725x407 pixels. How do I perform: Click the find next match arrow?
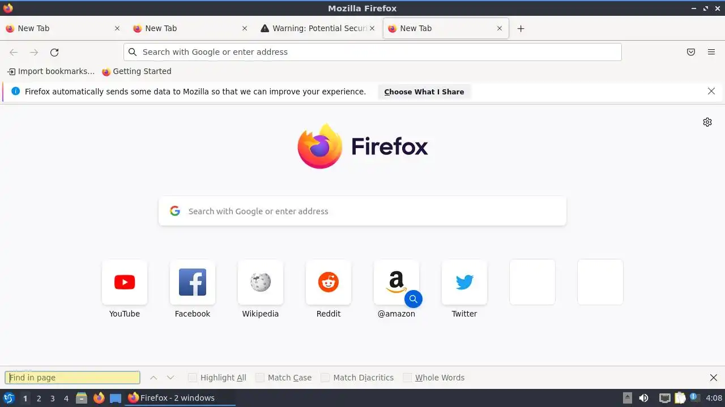click(x=170, y=378)
